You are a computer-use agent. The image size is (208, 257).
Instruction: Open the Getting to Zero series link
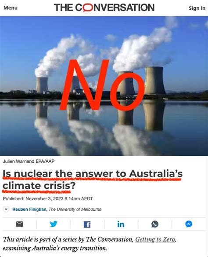[x=155, y=239]
